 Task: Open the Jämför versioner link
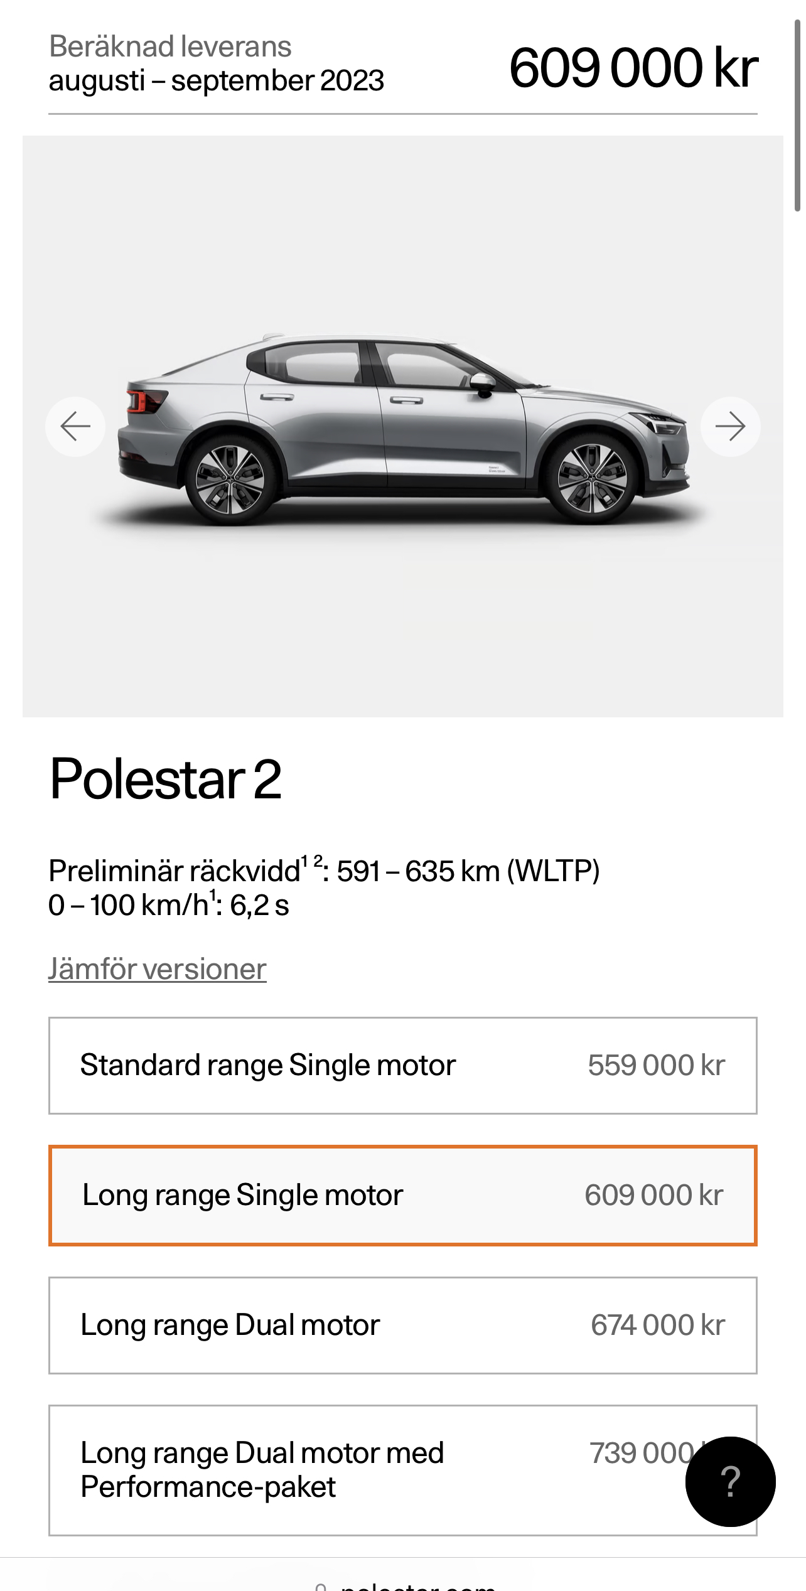[x=158, y=969]
